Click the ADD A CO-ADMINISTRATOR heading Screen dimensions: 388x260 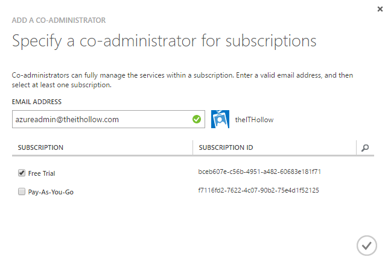pyautogui.click(x=59, y=20)
